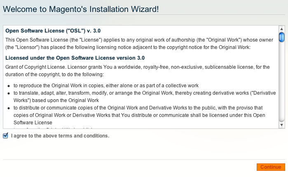Click the license scrollbar down arrow
Image resolution: width=288 pixels, height=177 pixels.
281,125
